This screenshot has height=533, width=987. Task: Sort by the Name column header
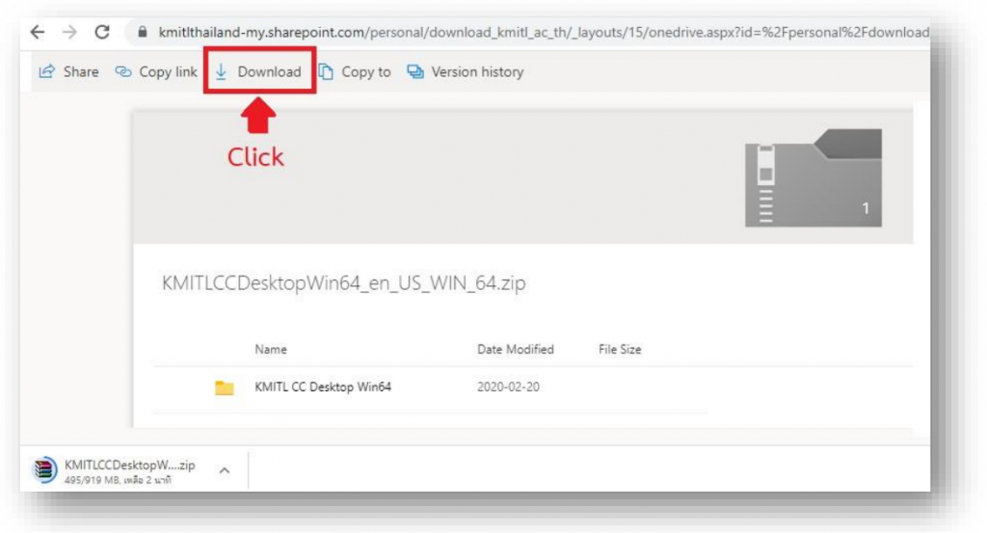point(271,349)
